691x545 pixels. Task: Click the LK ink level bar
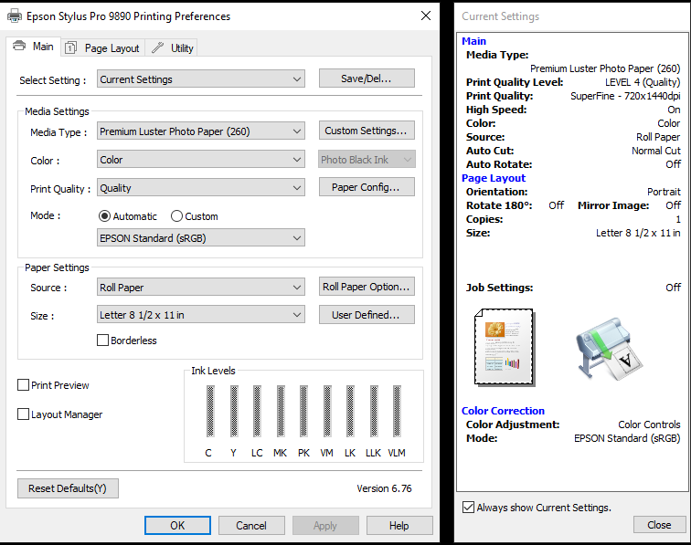click(350, 411)
